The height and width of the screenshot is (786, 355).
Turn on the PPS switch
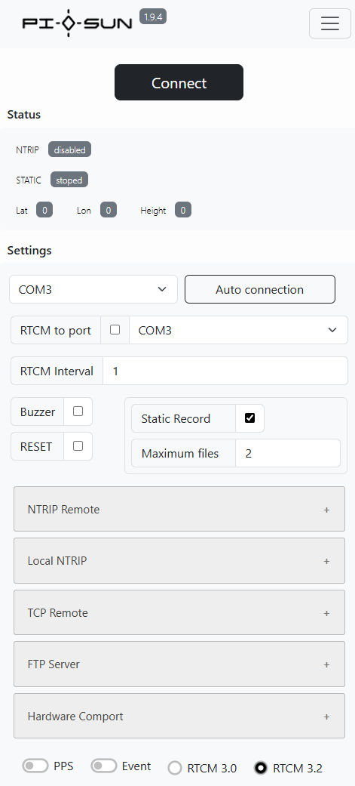tap(35, 766)
